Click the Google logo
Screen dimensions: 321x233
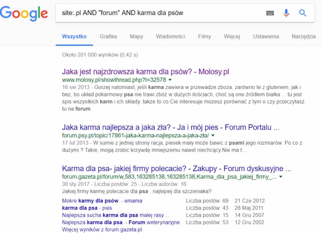24,13
